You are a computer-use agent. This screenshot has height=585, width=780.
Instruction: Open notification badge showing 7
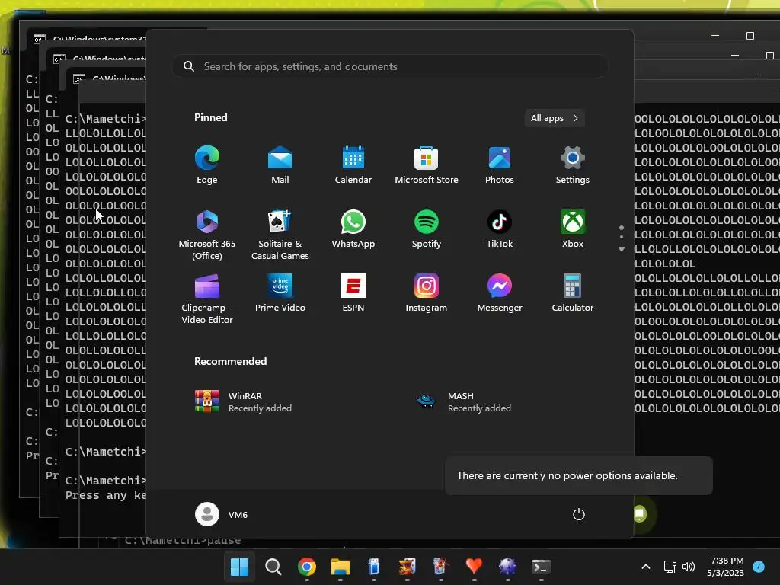pyautogui.click(x=759, y=567)
